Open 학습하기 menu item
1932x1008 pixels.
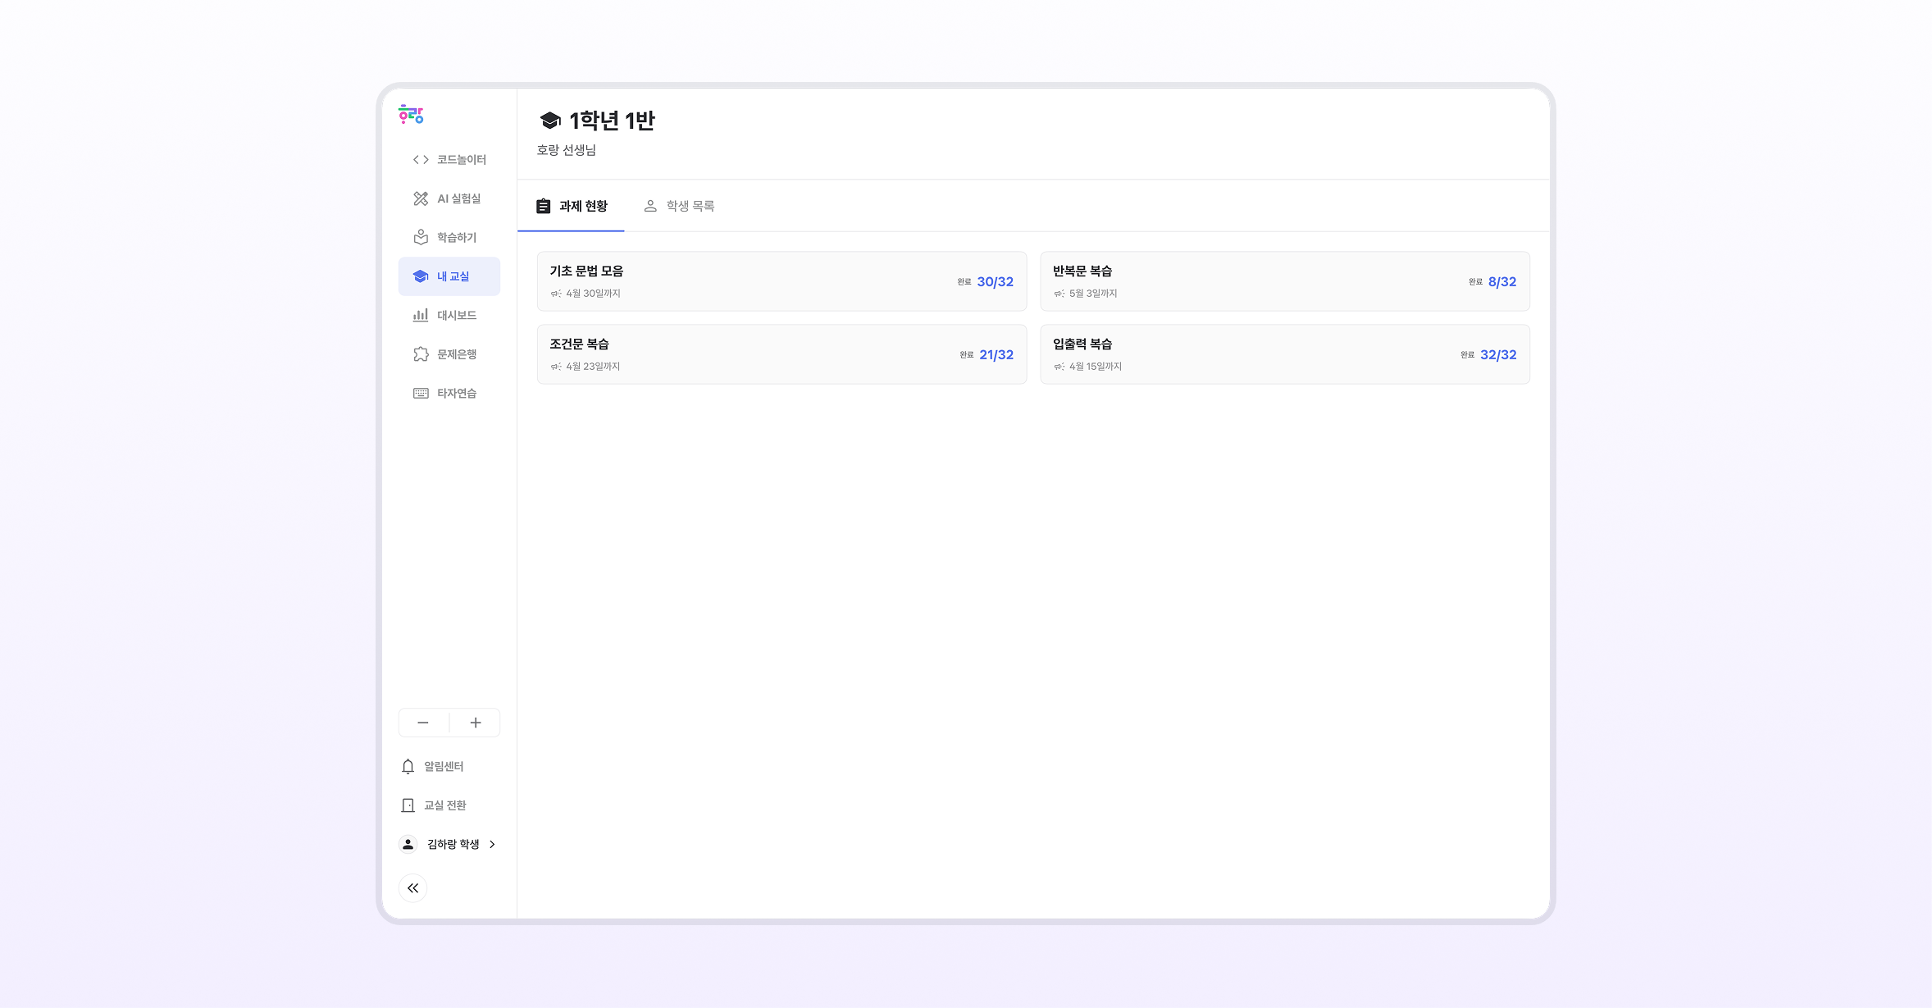point(449,237)
